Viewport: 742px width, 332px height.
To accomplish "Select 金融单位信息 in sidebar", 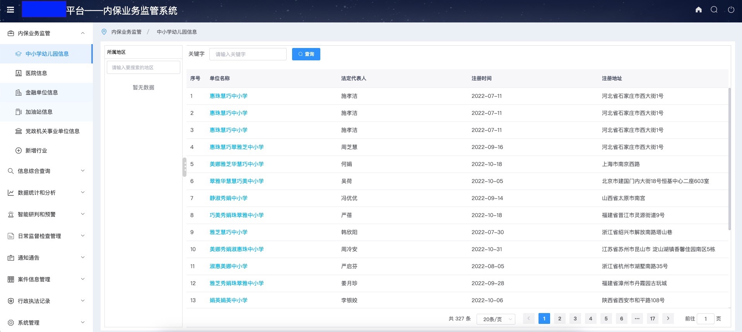I will (46, 92).
